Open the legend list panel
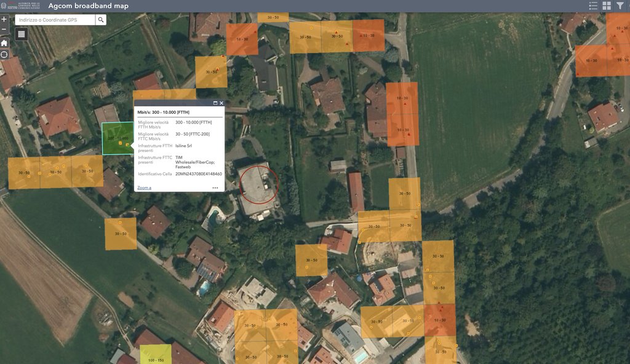The image size is (630, 364). [x=593, y=6]
